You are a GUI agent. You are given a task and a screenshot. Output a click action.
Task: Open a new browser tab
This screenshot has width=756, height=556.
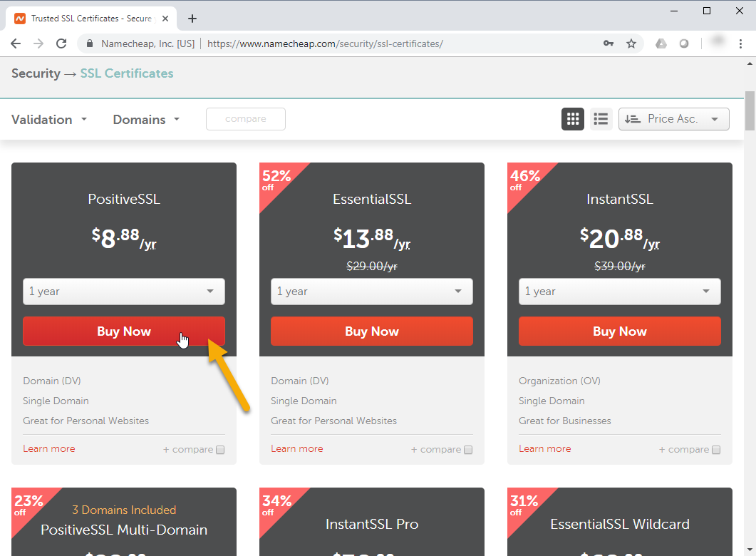tap(192, 19)
